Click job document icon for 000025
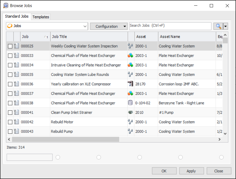Image resolution: width=236 pixels, height=179 pixels. (16, 46)
